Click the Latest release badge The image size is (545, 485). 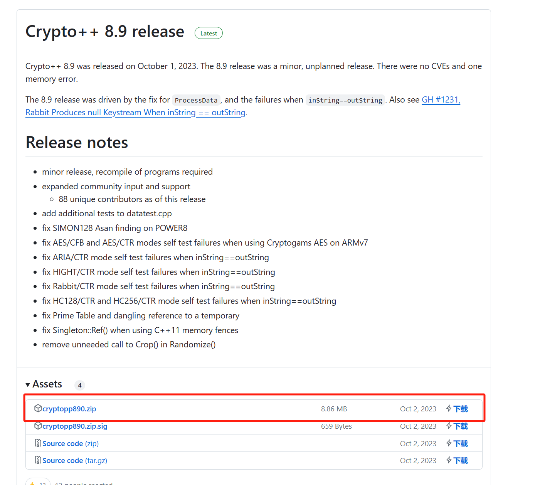(x=209, y=33)
